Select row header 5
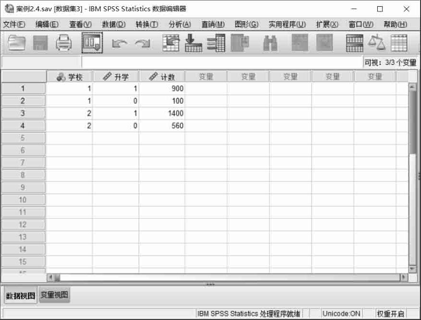The height and width of the screenshot is (320, 421). coord(23,138)
